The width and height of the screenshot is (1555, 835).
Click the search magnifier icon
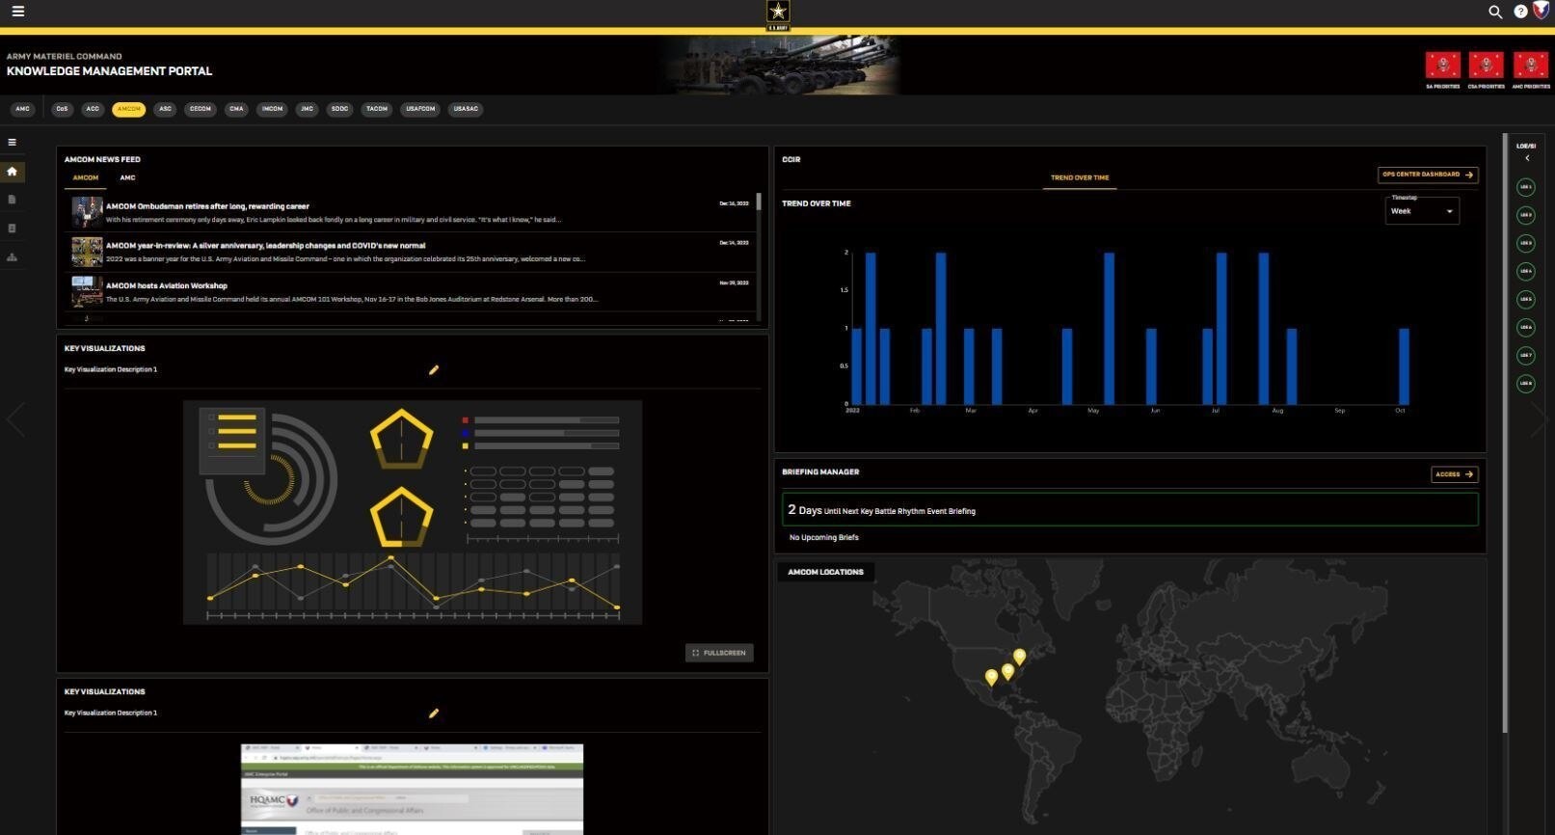1495,12
